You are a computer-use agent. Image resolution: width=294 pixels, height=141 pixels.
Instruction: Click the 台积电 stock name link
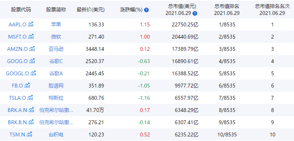pos(56,135)
